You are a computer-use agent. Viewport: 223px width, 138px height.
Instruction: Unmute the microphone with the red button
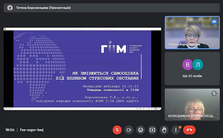click(117, 130)
